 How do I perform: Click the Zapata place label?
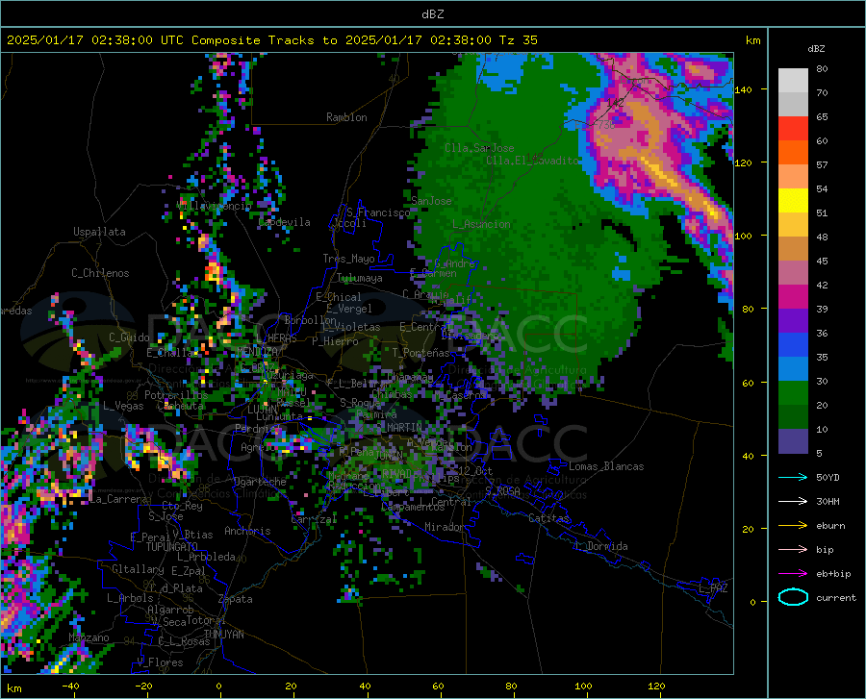tap(236, 599)
